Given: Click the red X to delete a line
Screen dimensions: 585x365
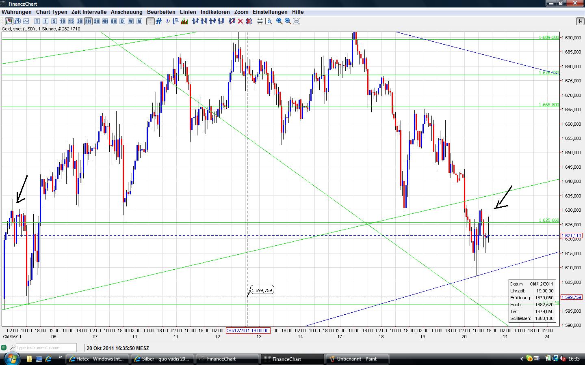Looking at the screenshot, I should 240,21.
